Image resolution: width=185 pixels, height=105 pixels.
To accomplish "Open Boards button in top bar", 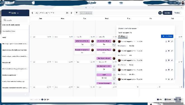I will pos(9,3).
